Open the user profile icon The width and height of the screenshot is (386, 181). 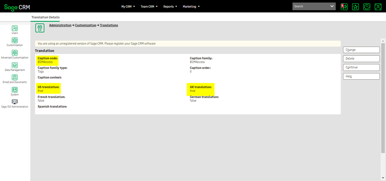coord(378,7)
